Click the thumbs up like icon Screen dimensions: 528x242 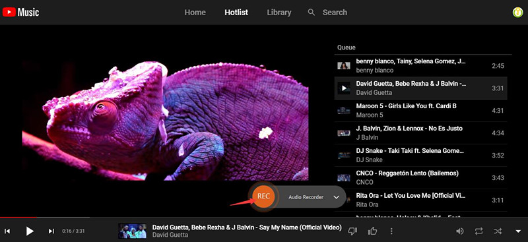372,231
